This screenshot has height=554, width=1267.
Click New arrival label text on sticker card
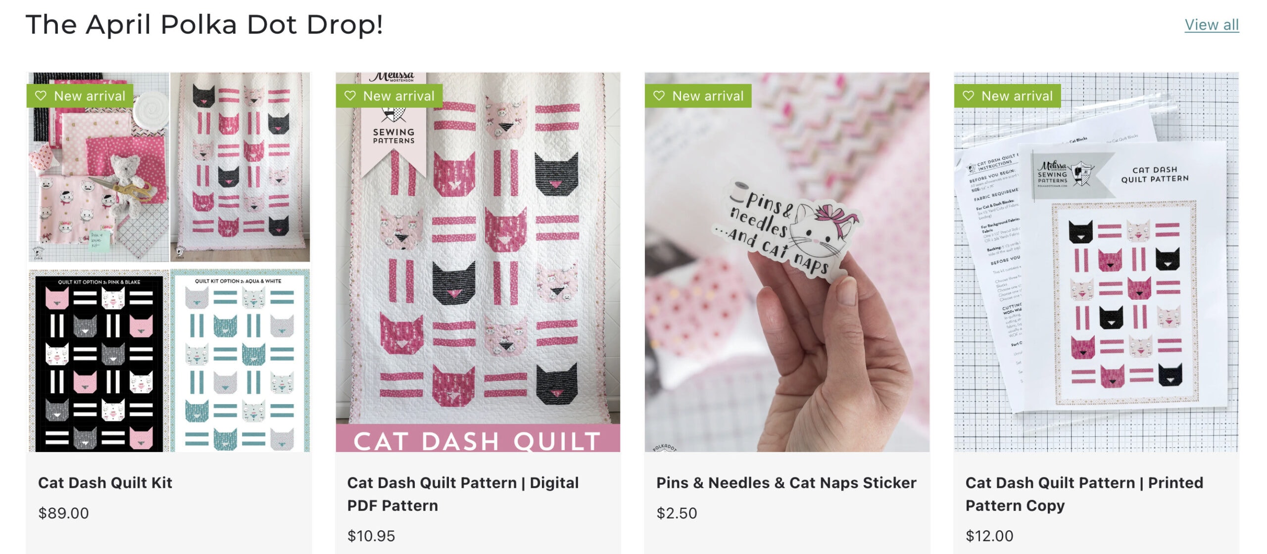(x=708, y=96)
